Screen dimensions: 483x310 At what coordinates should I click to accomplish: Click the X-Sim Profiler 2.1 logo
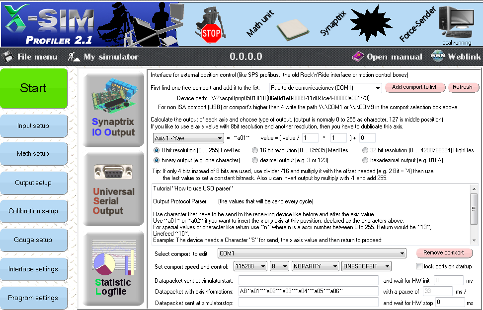49,24
